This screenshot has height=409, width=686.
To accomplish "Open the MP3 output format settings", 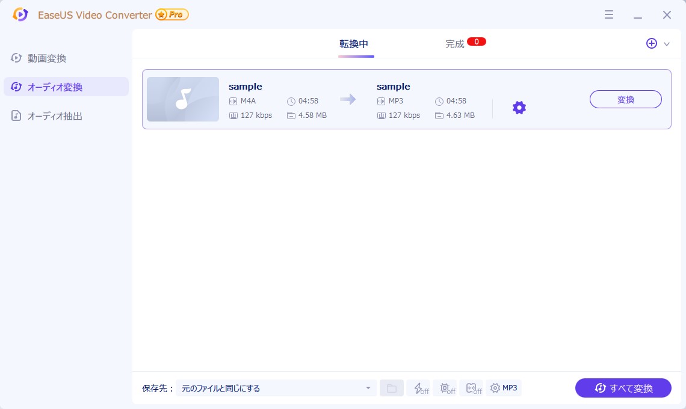I will coord(504,388).
